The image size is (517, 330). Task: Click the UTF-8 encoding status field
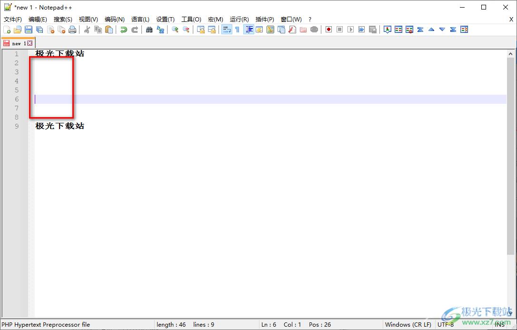(446, 325)
